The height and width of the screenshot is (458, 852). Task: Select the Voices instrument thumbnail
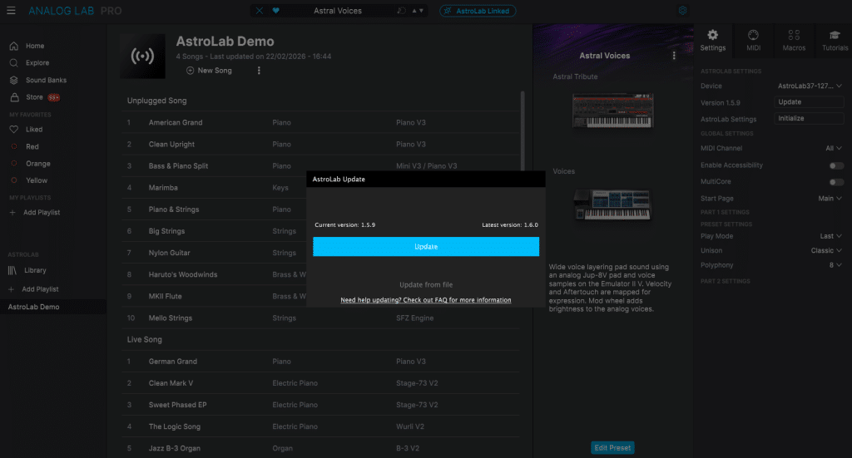(x=612, y=204)
